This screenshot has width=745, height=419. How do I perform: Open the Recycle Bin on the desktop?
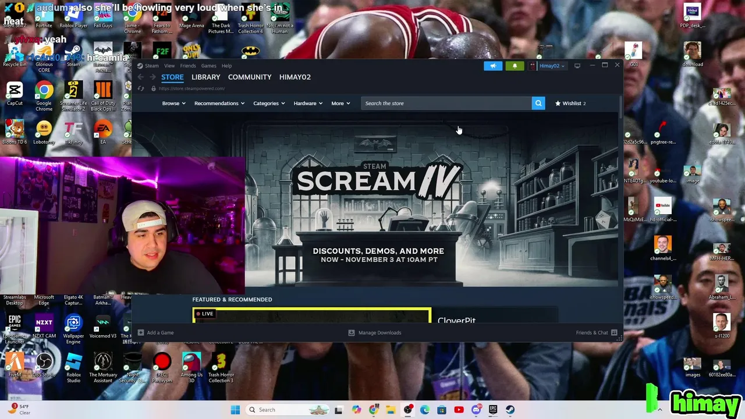(15, 55)
